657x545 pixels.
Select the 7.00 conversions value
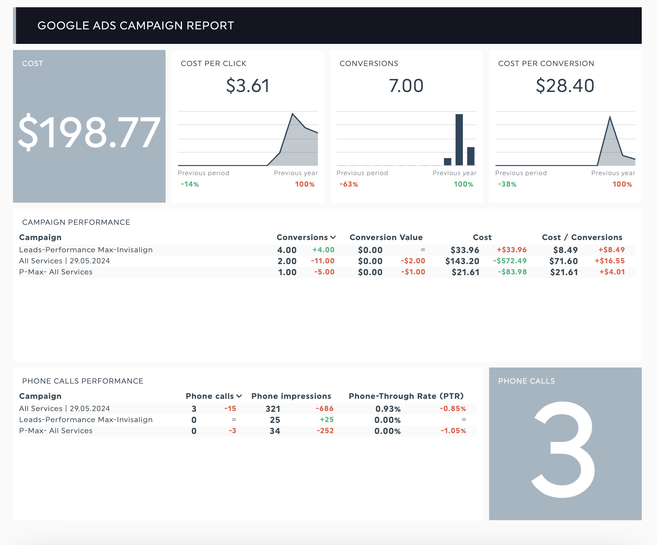(x=406, y=85)
